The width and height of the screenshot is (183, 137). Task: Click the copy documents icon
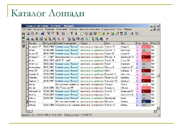click(x=82, y=33)
